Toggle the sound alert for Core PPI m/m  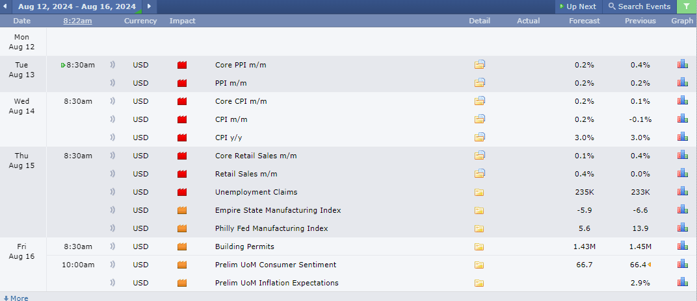pyautogui.click(x=112, y=65)
